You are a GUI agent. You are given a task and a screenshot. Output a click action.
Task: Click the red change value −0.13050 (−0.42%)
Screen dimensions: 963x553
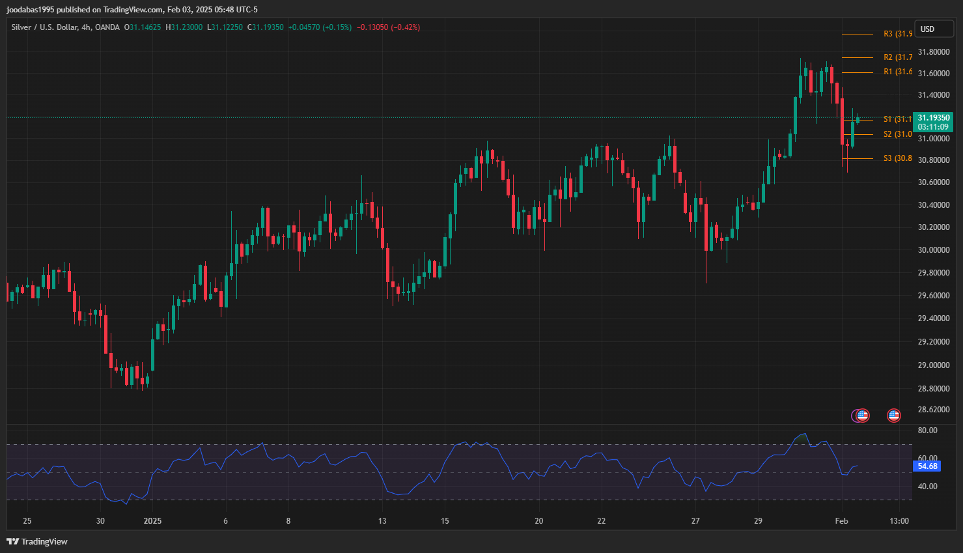click(x=388, y=27)
